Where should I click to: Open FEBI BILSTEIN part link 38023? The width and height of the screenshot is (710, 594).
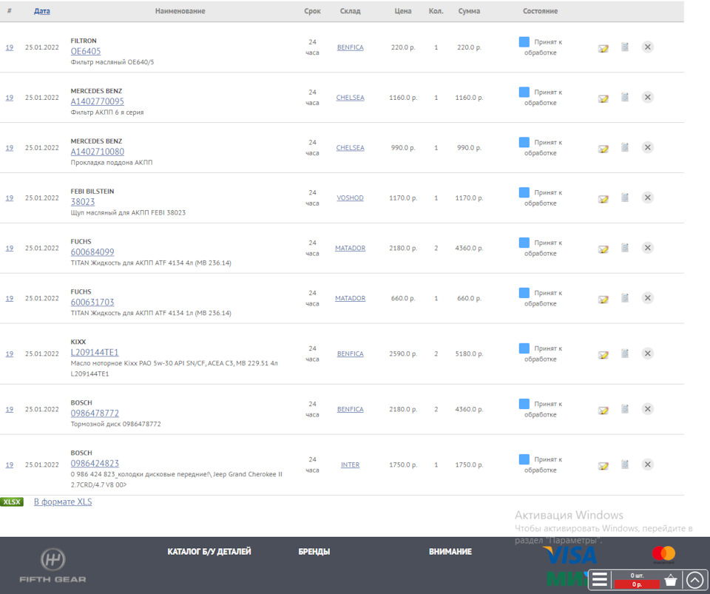point(83,202)
